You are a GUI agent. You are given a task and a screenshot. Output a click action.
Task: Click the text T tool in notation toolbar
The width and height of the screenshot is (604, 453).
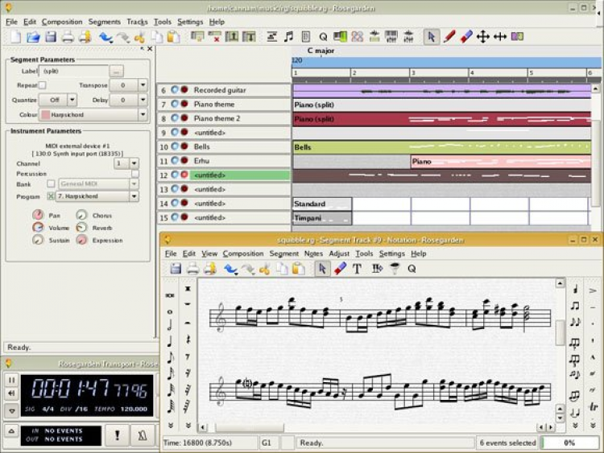tap(357, 269)
